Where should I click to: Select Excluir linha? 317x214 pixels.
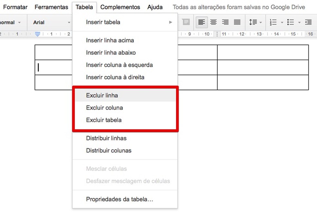125,96
